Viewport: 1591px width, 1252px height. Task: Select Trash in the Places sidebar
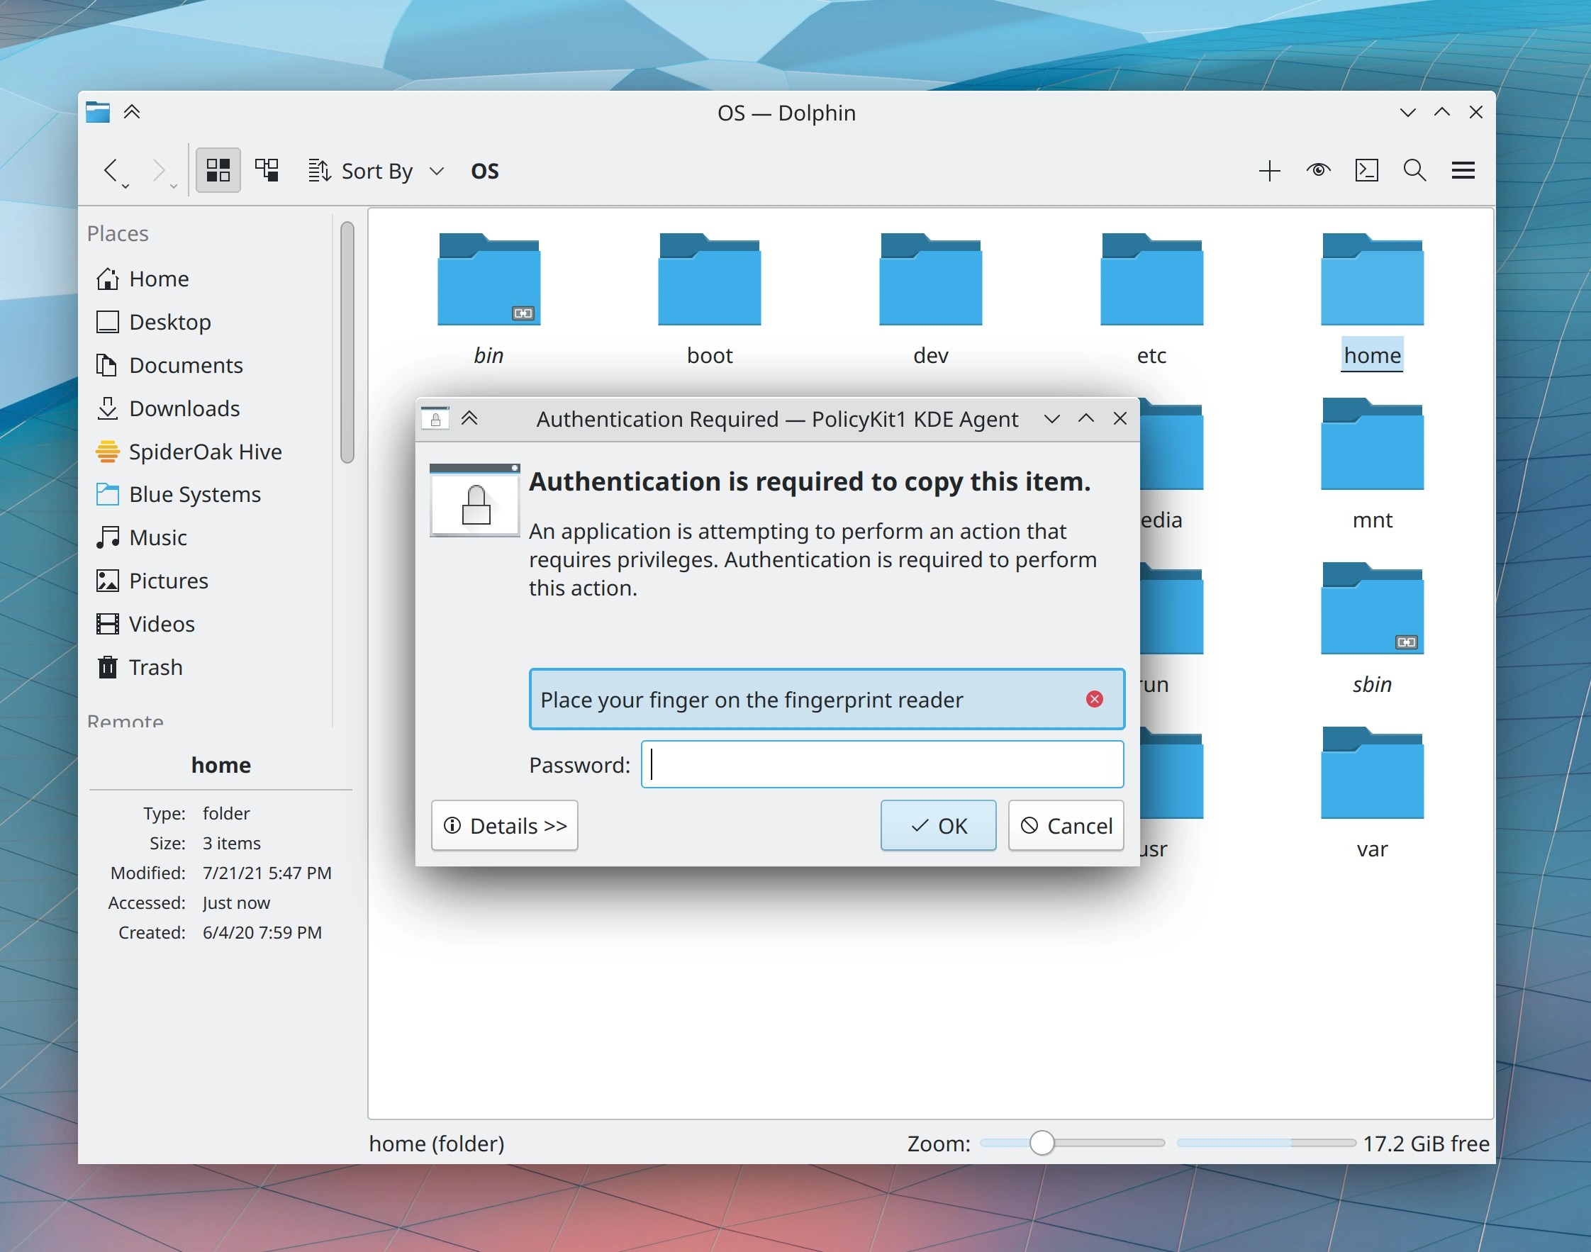155,667
